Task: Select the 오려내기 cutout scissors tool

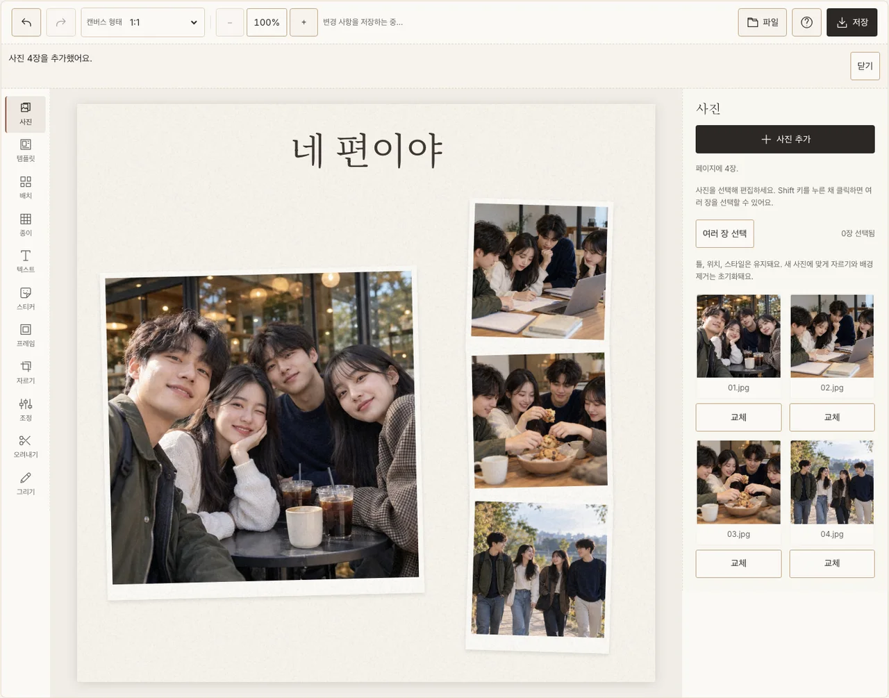Action: coord(26,447)
